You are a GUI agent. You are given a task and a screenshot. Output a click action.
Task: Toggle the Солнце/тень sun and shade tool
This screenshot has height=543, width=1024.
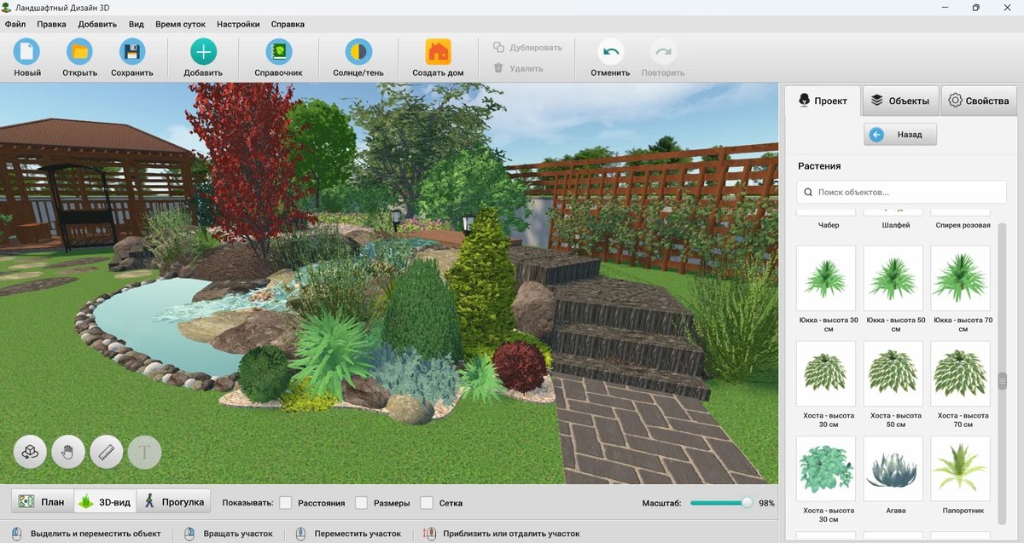358,53
